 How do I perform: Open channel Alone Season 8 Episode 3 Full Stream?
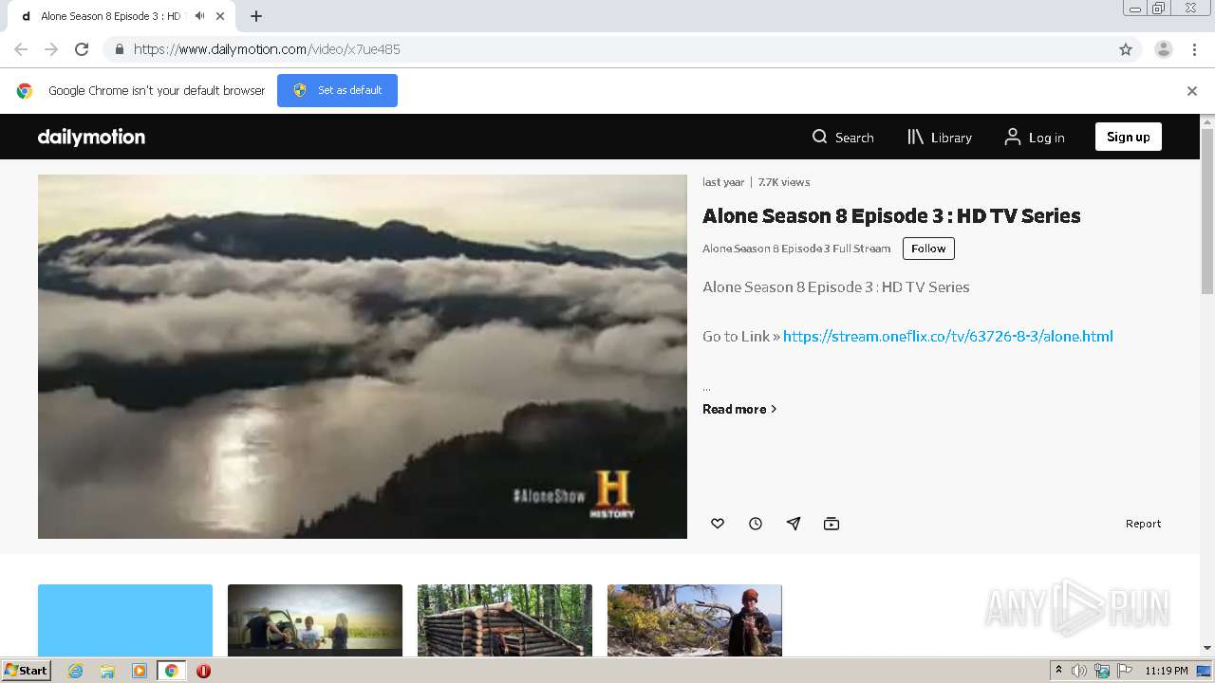[796, 249]
